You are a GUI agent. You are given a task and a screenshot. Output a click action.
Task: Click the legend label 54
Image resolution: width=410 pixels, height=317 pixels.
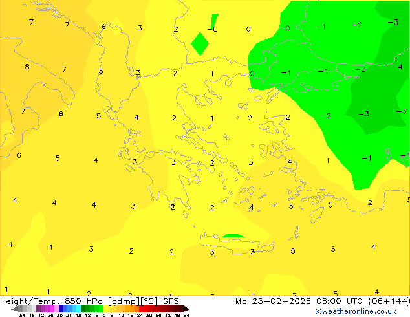186,315
